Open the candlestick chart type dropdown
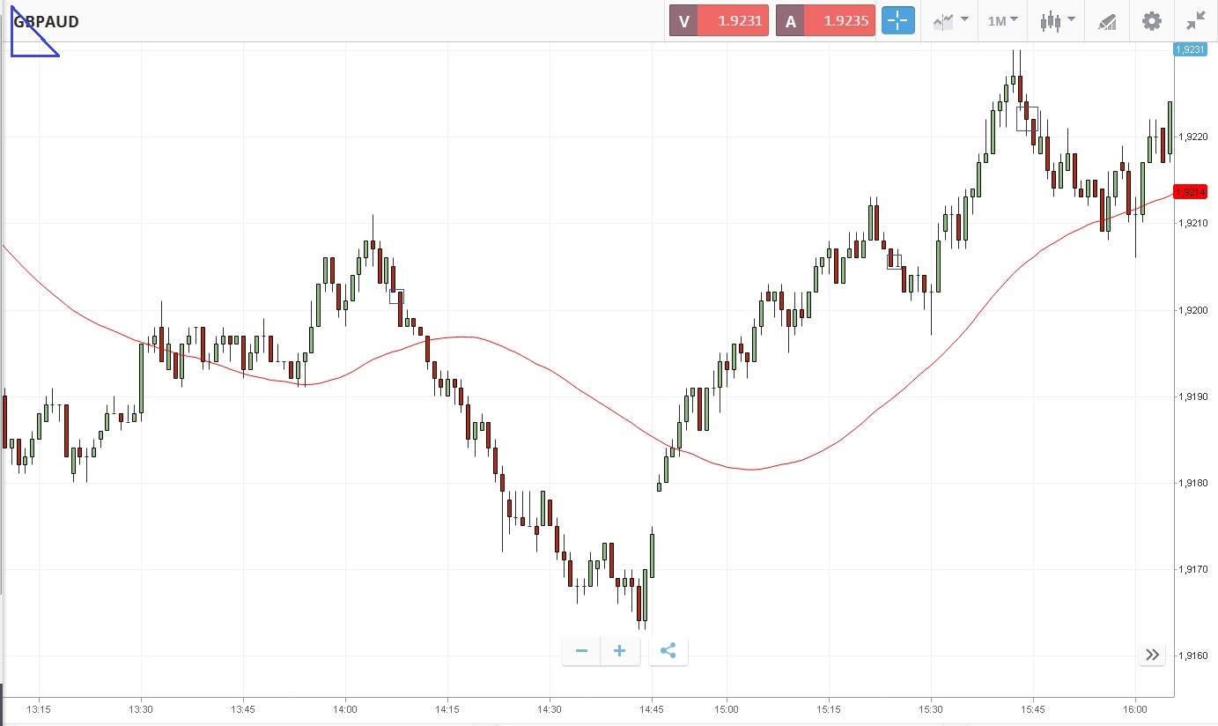The image size is (1218, 726). [1057, 21]
